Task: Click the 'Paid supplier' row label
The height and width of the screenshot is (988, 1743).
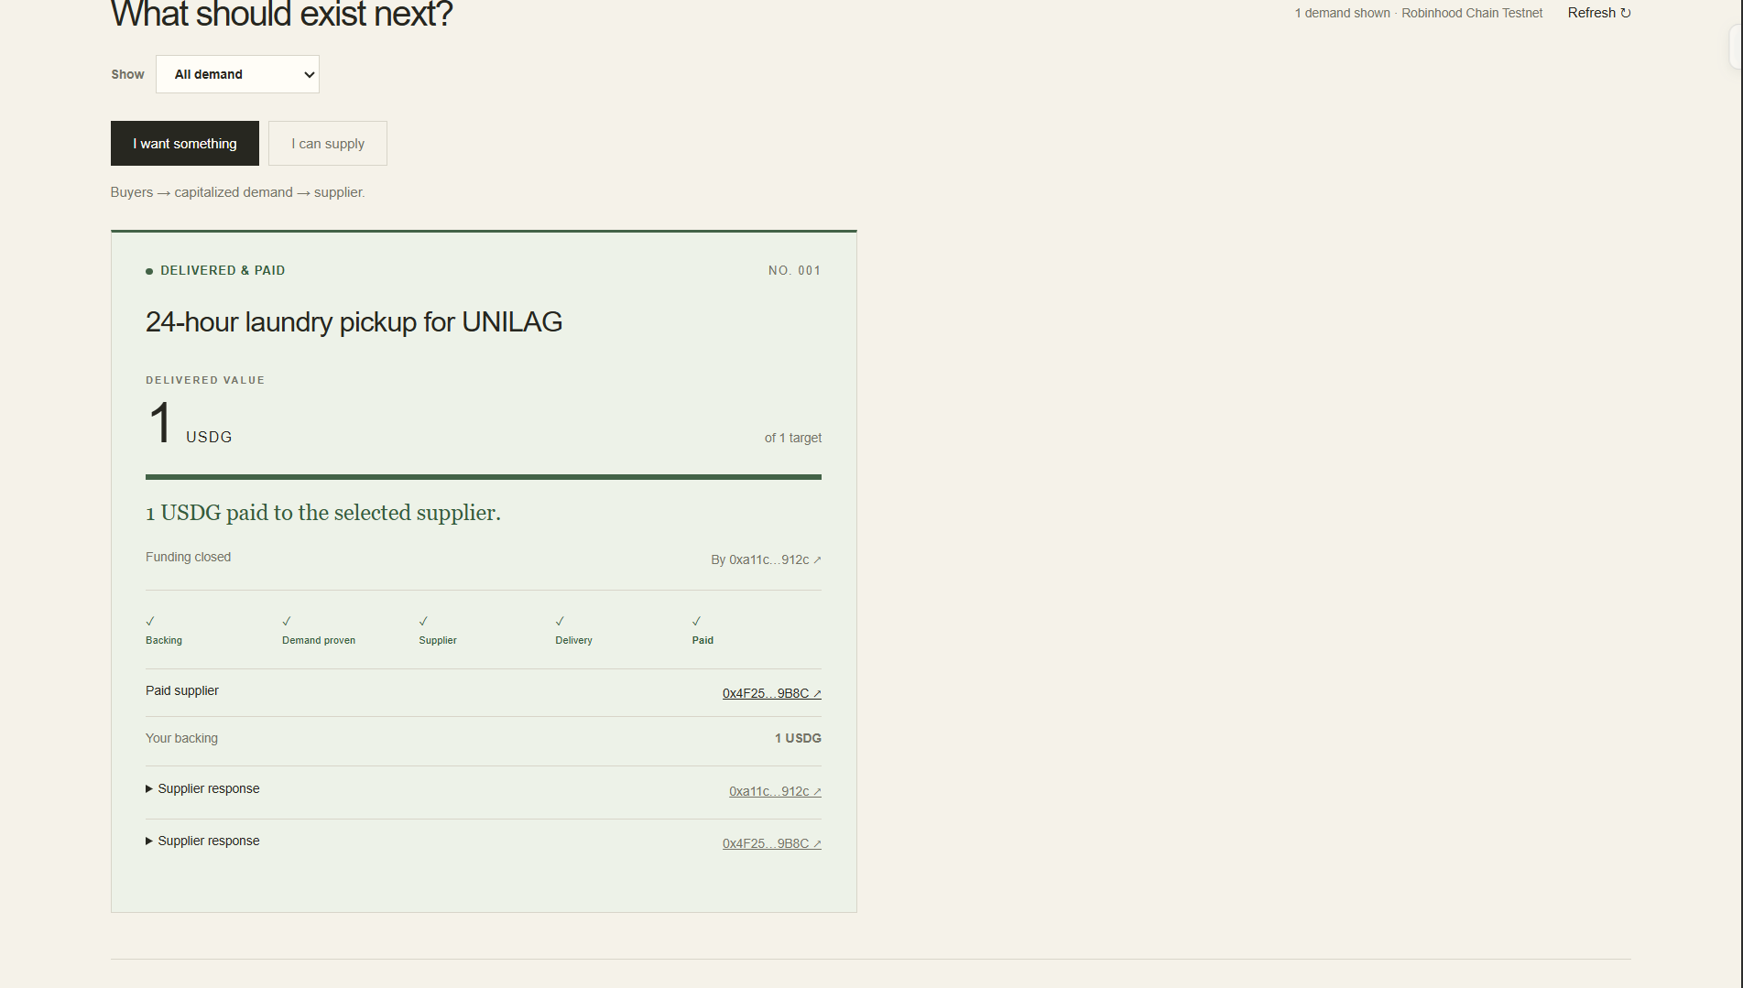Action: click(182, 690)
